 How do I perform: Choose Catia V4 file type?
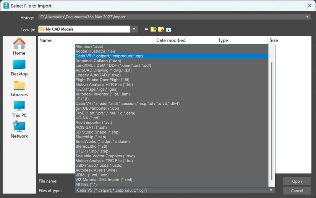coord(172,104)
